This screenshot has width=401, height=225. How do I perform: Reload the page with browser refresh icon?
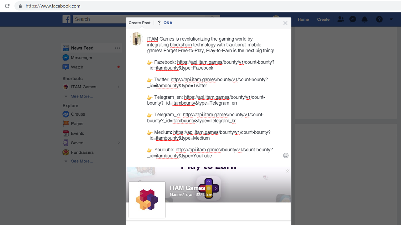(7, 6)
